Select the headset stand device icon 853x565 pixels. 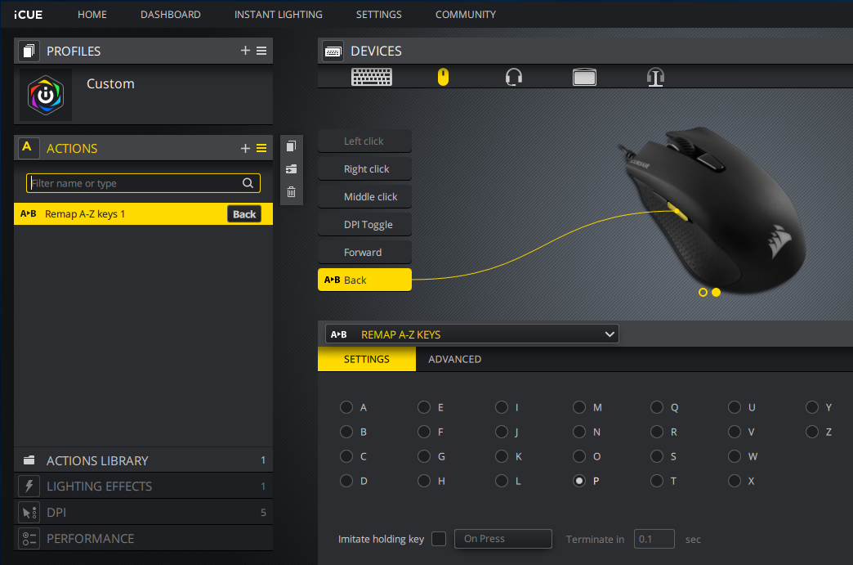pos(655,77)
